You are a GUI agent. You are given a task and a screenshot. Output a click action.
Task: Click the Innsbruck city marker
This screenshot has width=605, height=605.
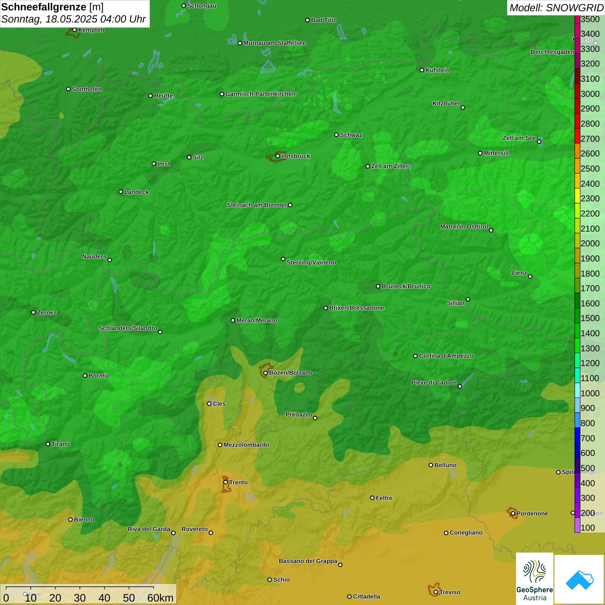[x=278, y=156]
